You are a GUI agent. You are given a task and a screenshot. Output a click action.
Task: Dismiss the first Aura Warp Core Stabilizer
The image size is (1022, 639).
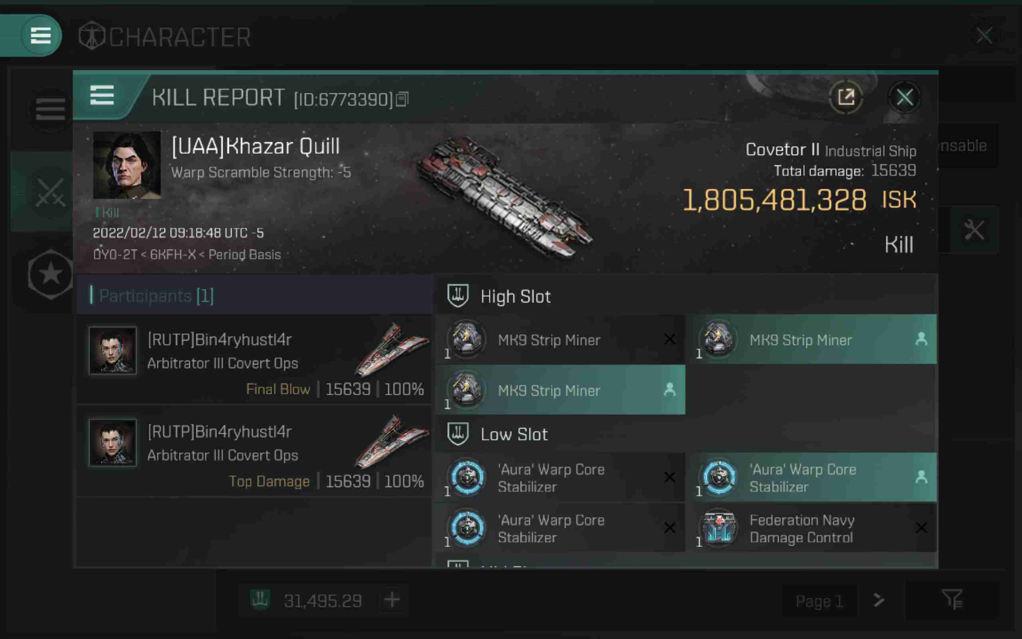click(669, 477)
